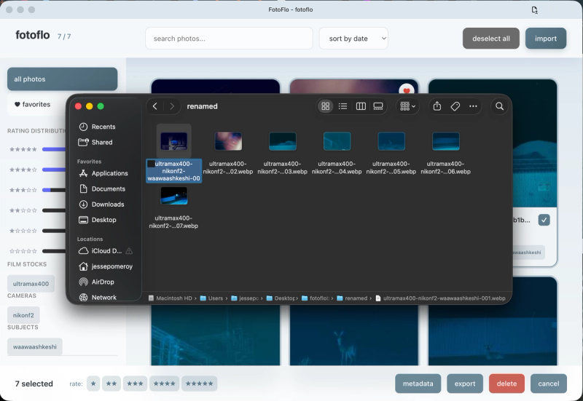The image size is (583, 401).
Task: Click the nikonf2 camera tag
Action: point(23,315)
